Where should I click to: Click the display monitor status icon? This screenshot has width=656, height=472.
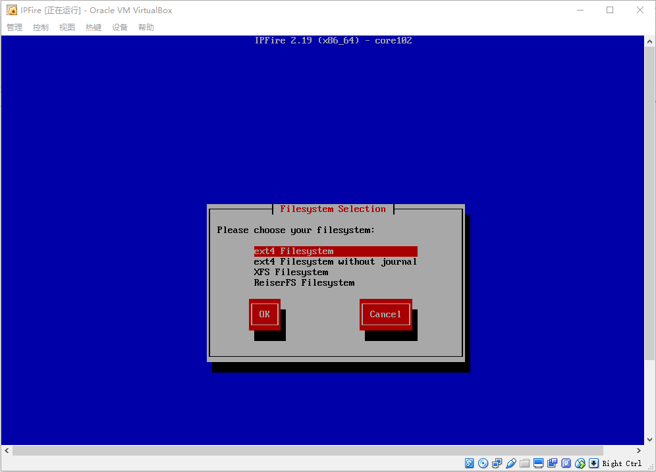point(539,463)
